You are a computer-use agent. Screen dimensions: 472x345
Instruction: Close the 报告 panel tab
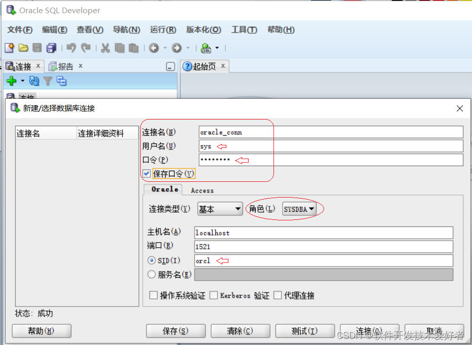pos(81,66)
